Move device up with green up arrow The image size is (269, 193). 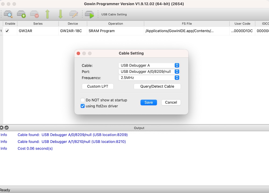coord(48,14)
